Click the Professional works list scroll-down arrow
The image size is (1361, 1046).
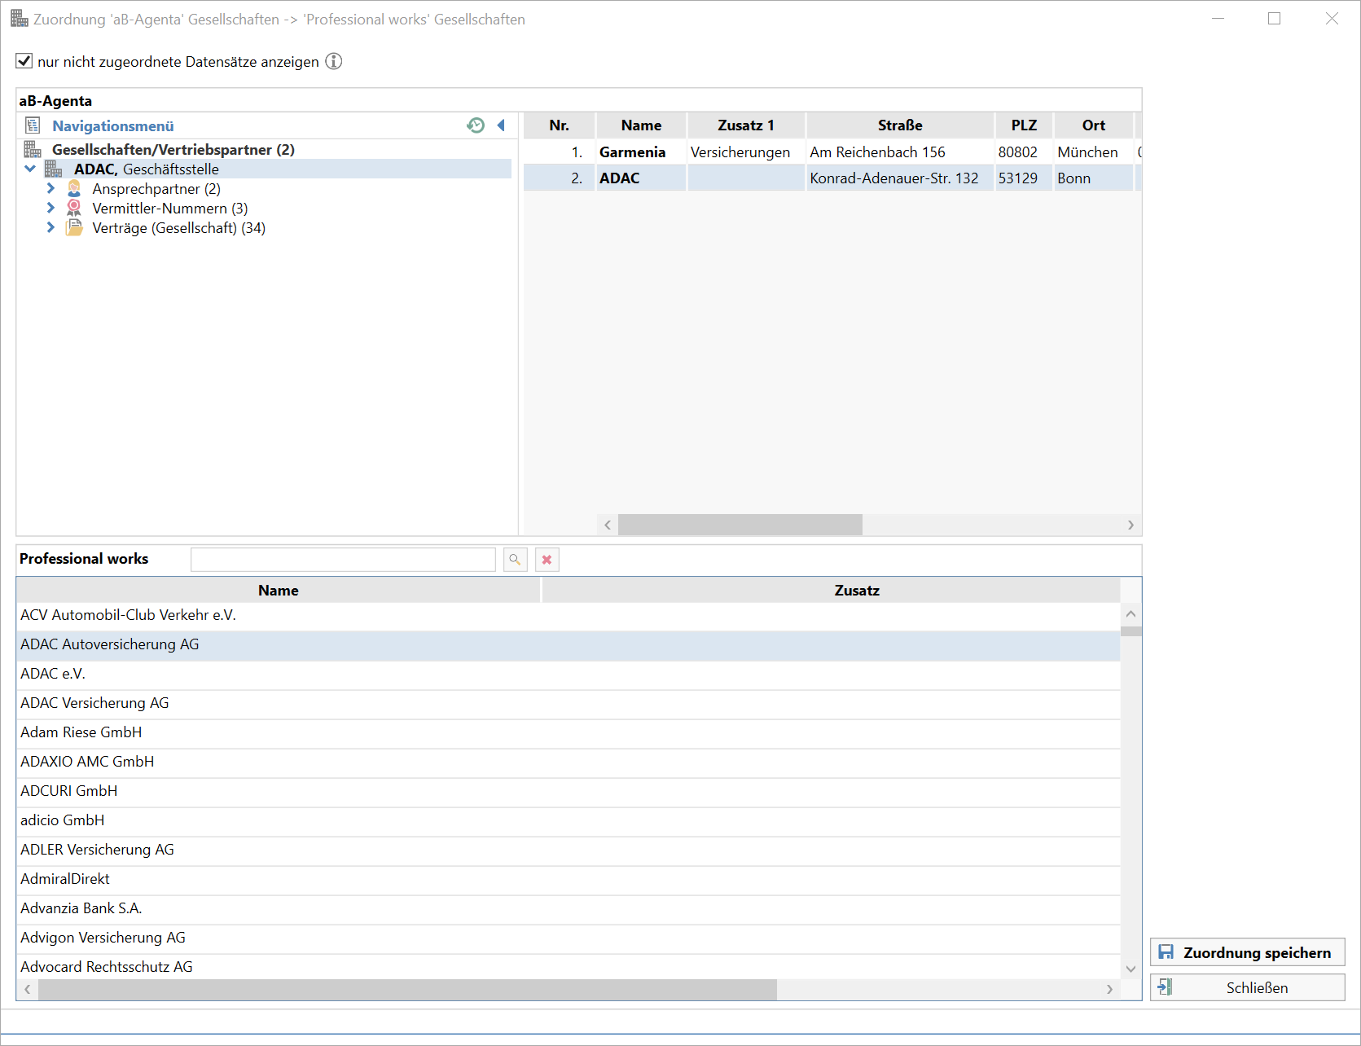click(1131, 969)
